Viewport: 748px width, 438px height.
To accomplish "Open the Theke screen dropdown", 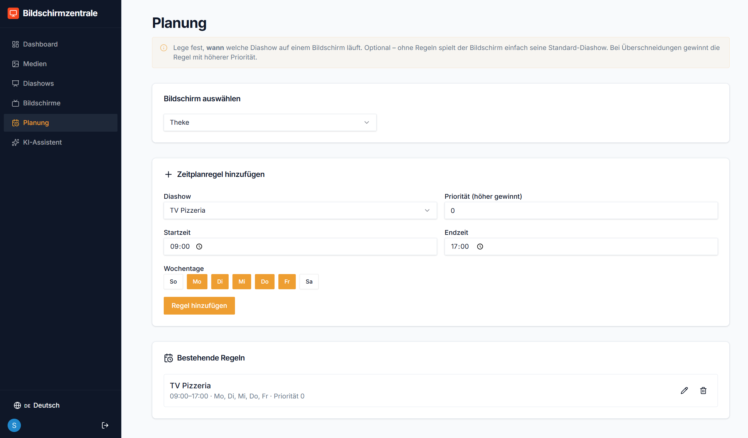I will (270, 122).
